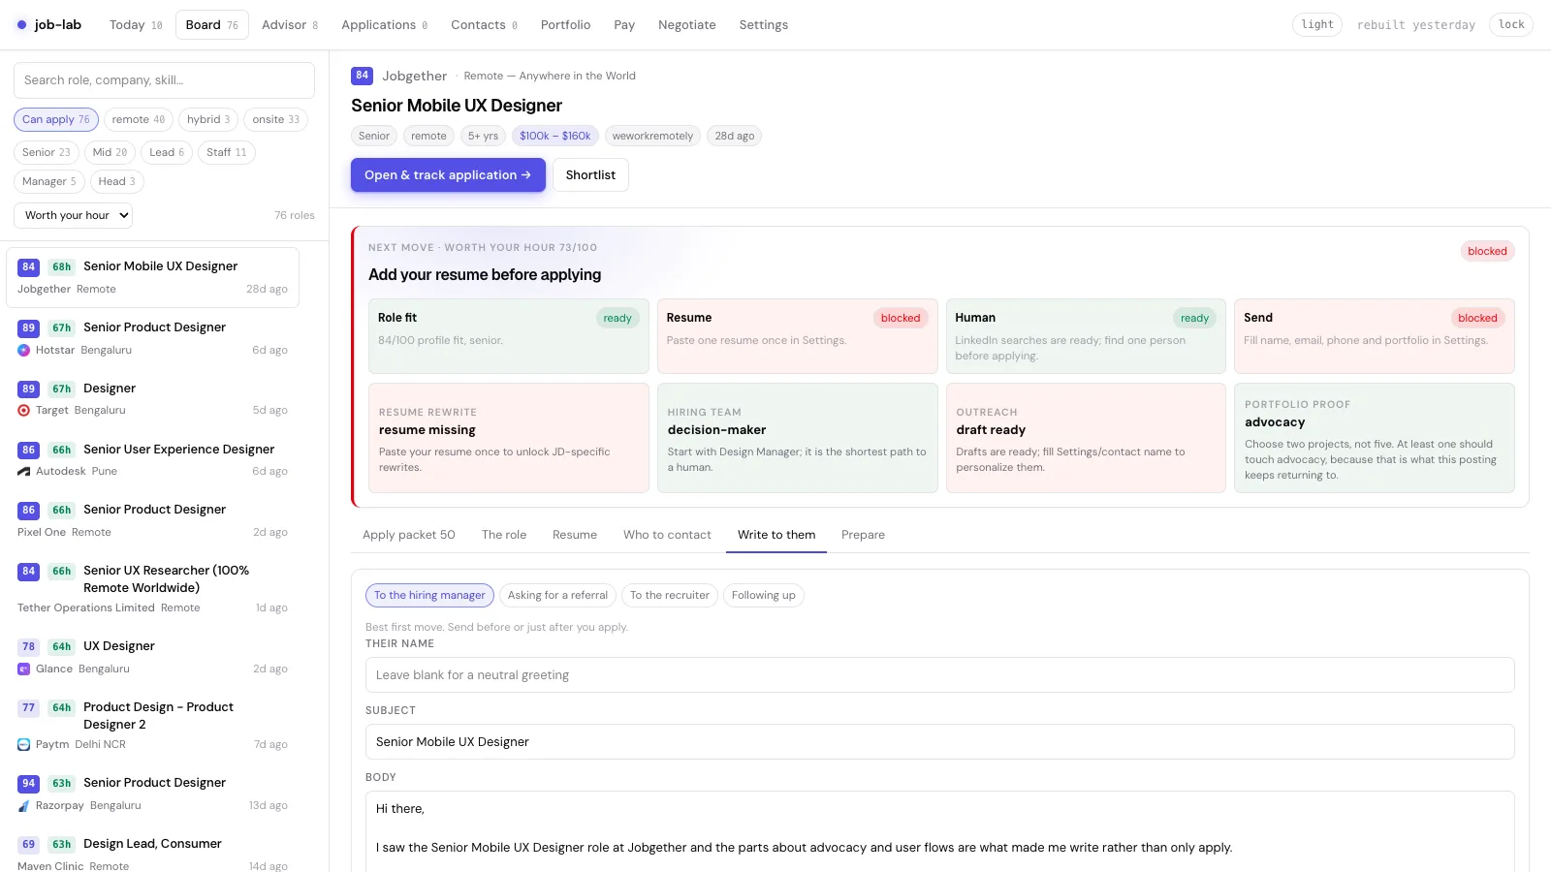Open Settings in top navigation
The height and width of the screenshot is (872, 1551).
point(764,25)
